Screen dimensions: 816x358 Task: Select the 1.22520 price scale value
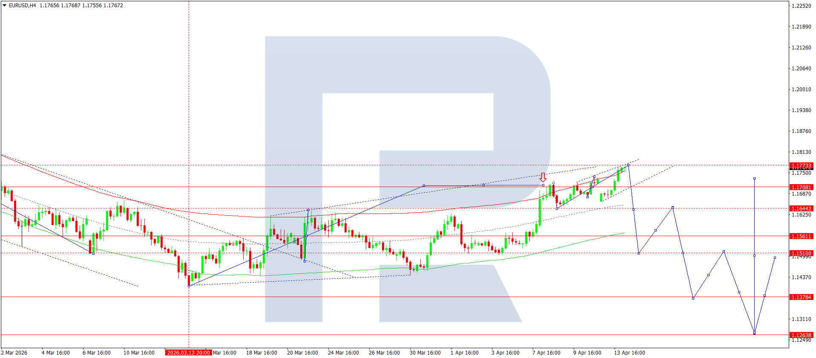click(801, 6)
